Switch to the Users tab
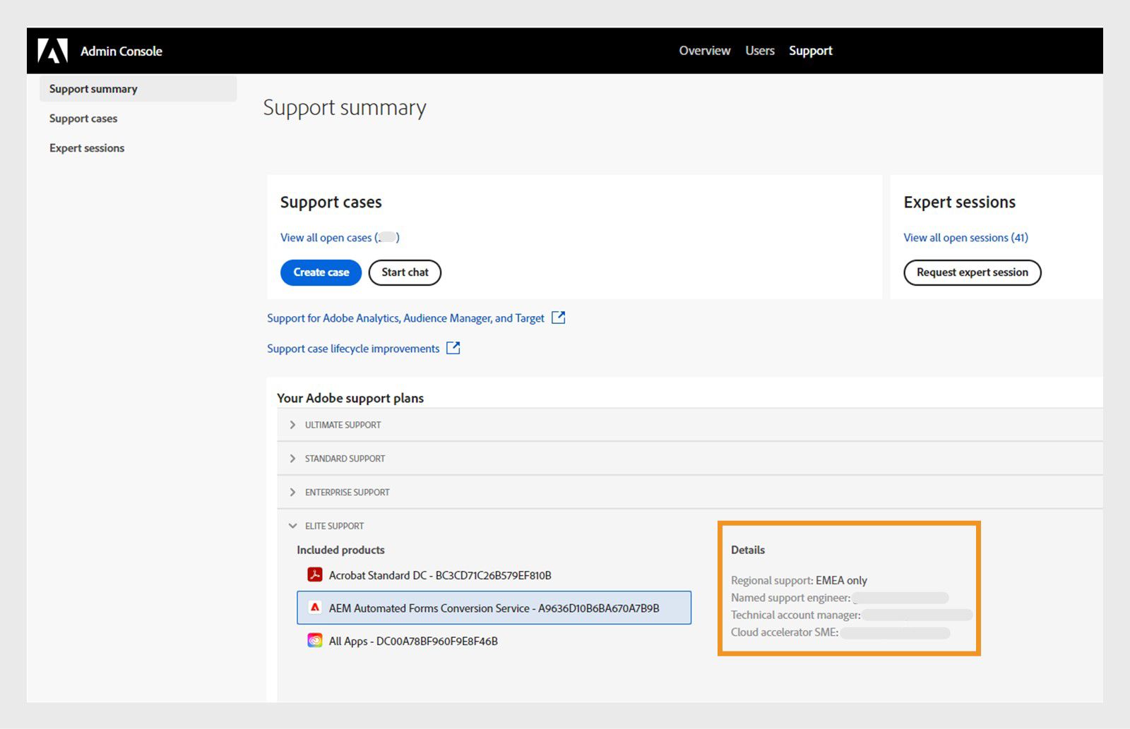This screenshot has width=1130, height=729. click(x=760, y=51)
